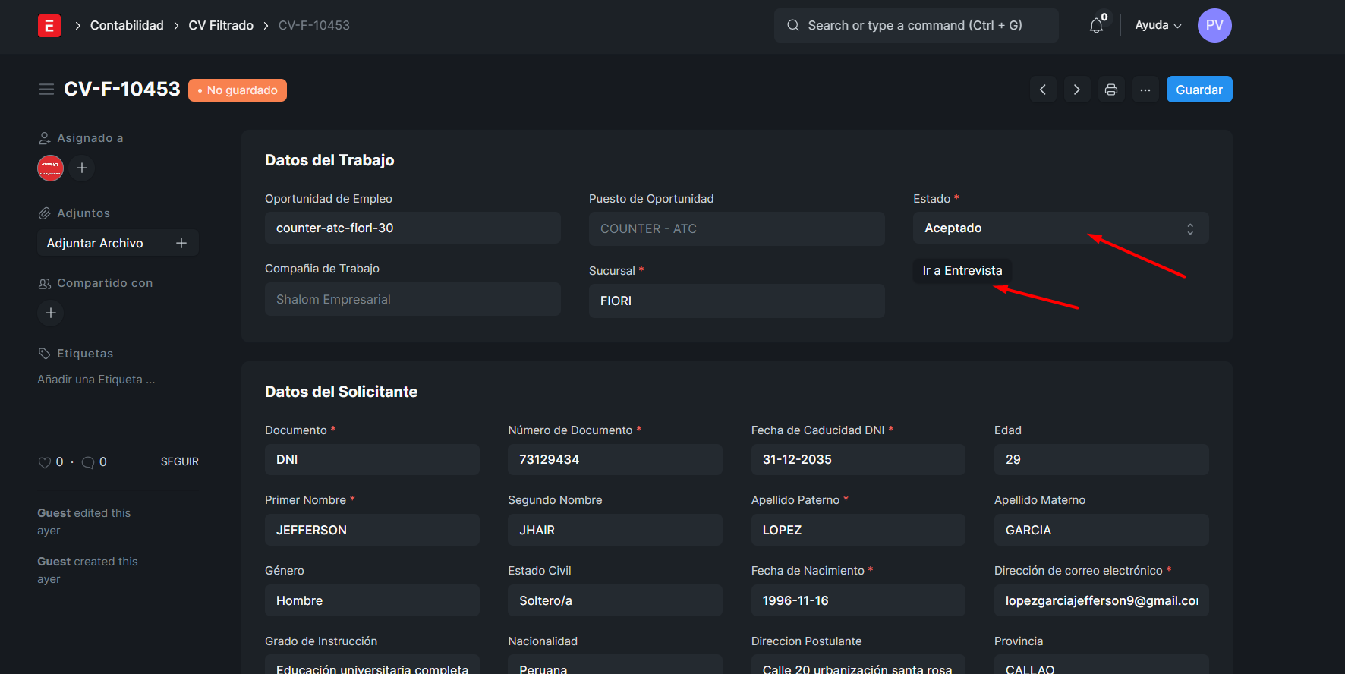Go to the next record arrow
The image size is (1345, 674).
tap(1076, 90)
